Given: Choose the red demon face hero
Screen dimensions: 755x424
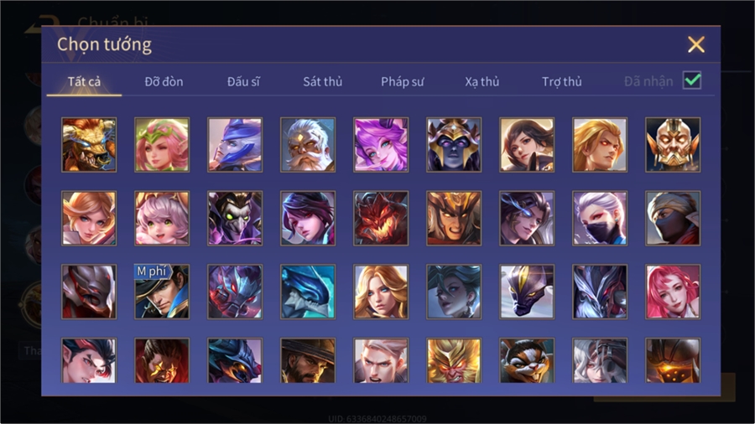Looking at the screenshot, I should click(x=381, y=218).
